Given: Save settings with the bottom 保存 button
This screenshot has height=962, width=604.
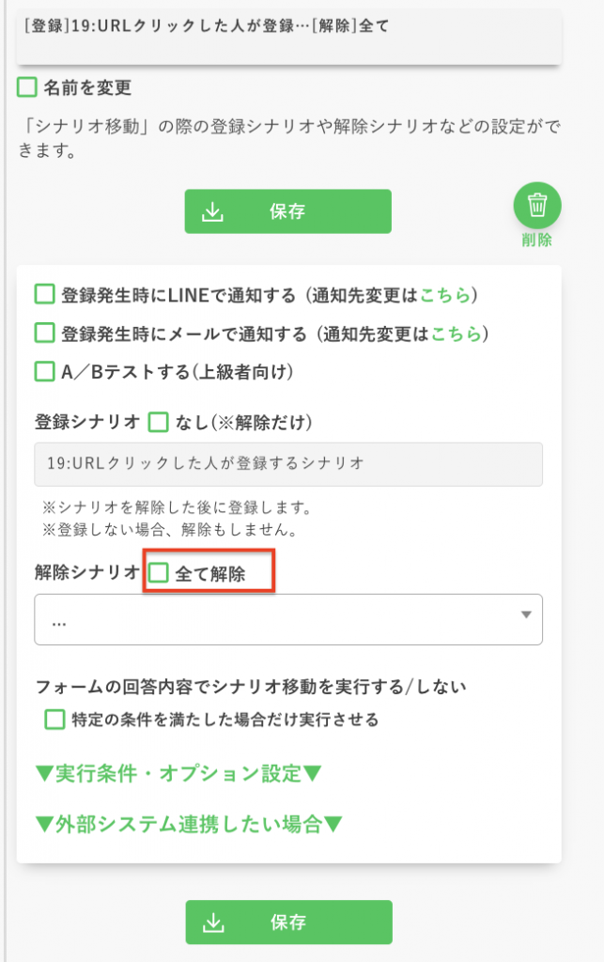Looking at the screenshot, I should (287, 922).
